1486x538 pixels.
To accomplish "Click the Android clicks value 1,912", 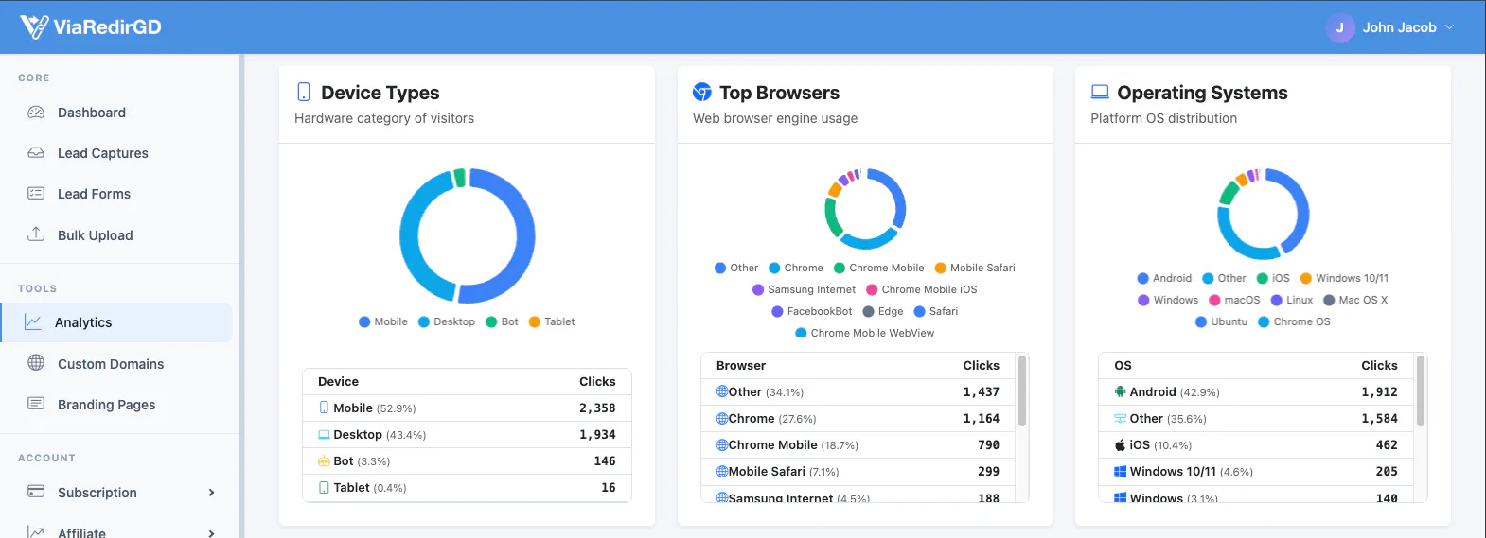I will (1380, 391).
